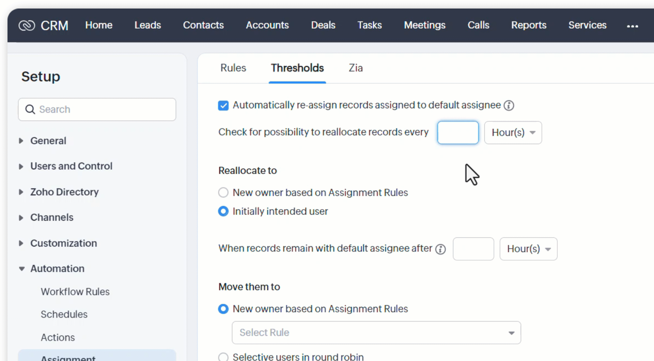Open the Leads module
Viewport: 654px width, 361px height.
147,25
